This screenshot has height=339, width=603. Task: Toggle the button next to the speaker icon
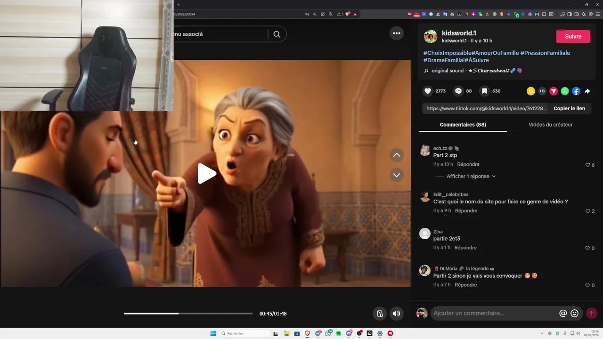(380, 314)
